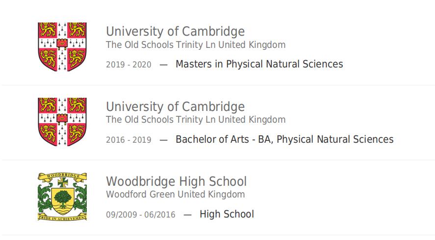
Task: Select the High School degree label
Action: (x=227, y=214)
